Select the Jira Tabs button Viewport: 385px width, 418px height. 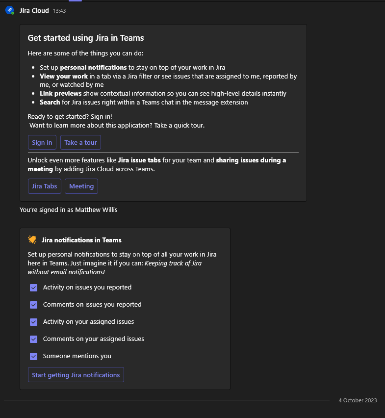[44, 186]
